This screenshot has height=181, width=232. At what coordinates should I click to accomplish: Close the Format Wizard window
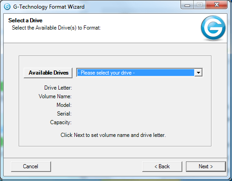coord(217,5)
